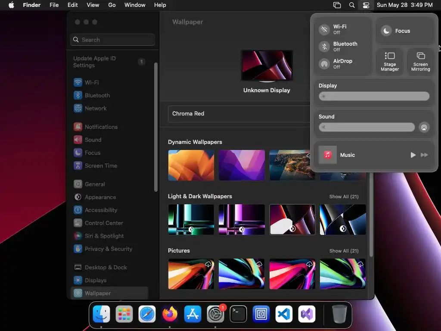
Task: Open Siri & Spotlight settings
Action: [x=109, y=236]
